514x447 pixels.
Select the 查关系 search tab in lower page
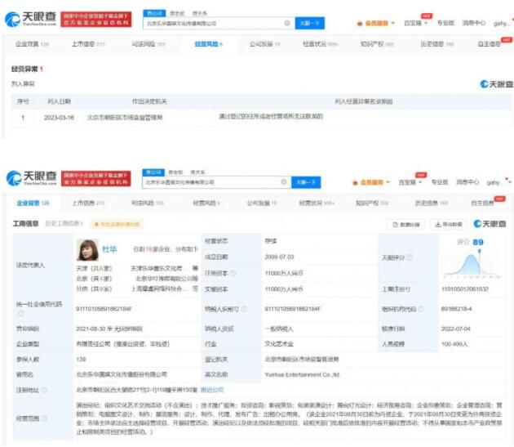pyautogui.click(x=197, y=172)
